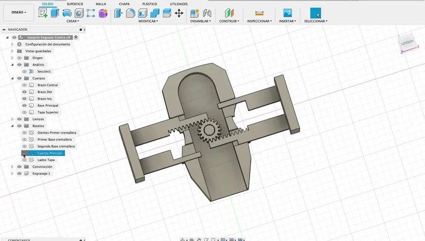Click the Navegador panel pin icon
Image resolution: width=425 pixels, height=241 pixels.
coord(81,30)
